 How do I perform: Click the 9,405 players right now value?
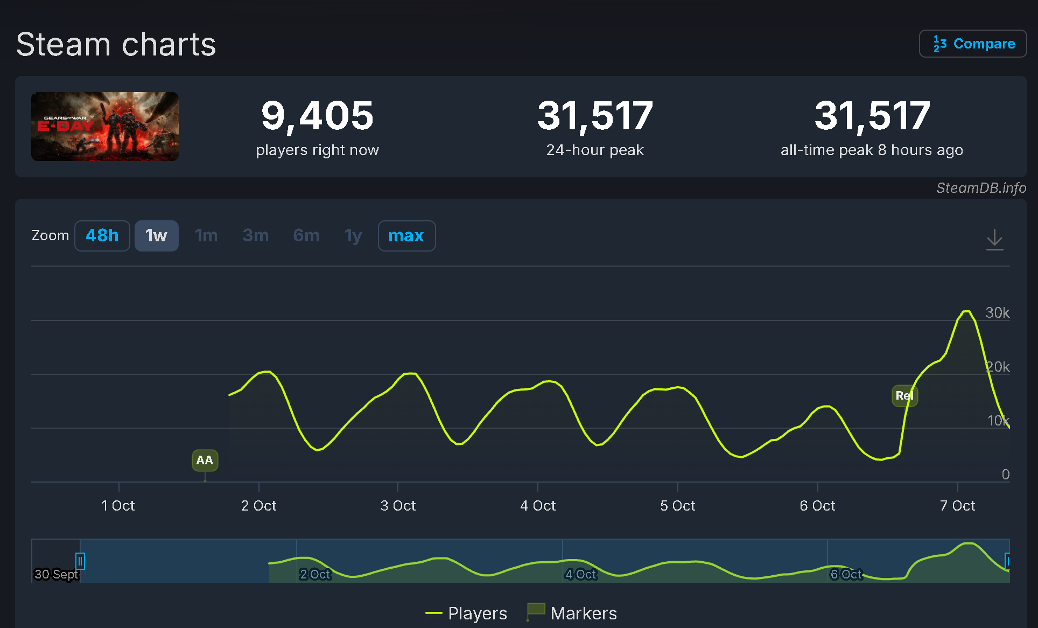(x=317, y=116)
